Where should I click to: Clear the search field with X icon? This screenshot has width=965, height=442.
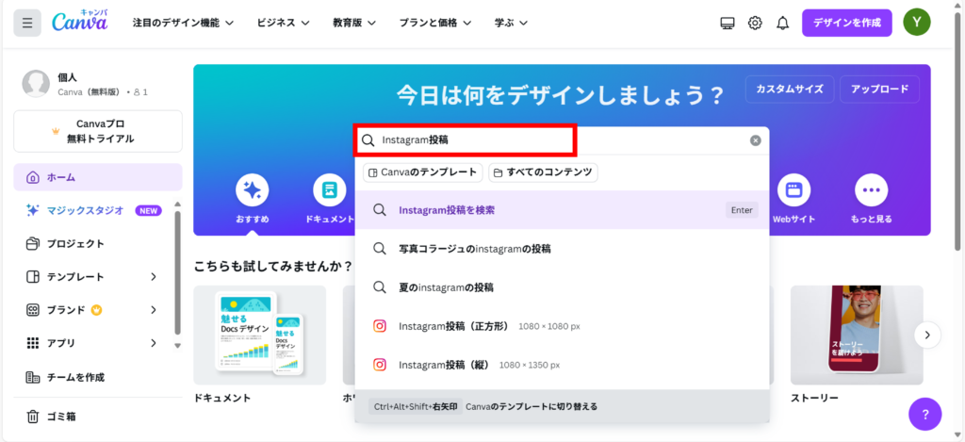click(755, 140)
